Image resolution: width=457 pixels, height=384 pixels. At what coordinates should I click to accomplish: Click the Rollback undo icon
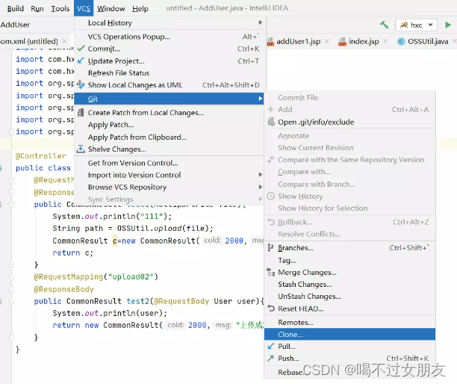click(x=271, y=222)
